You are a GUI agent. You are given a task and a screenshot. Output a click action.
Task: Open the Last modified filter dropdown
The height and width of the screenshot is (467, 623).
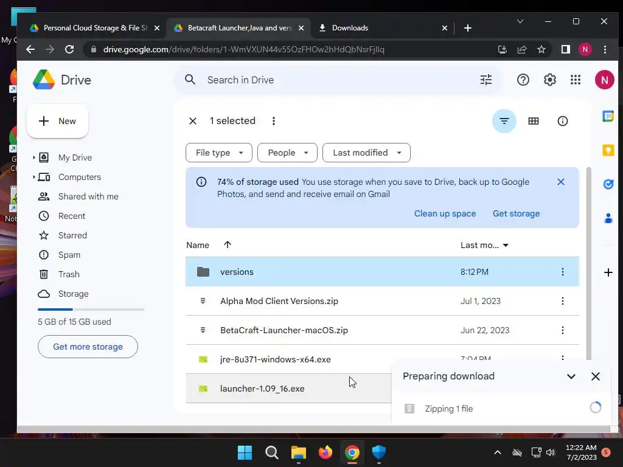coord(366,153)
